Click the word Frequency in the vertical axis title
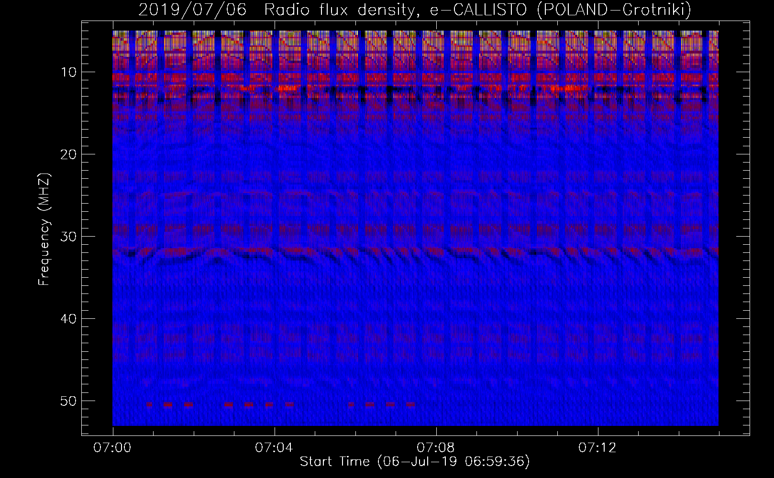Screen dimensions: 774x478 (44, 251)
